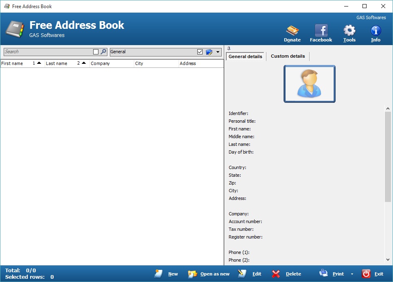393x282 pixels.
Task: Click the GAS Softwares link at top right
Action: point(371,17)
